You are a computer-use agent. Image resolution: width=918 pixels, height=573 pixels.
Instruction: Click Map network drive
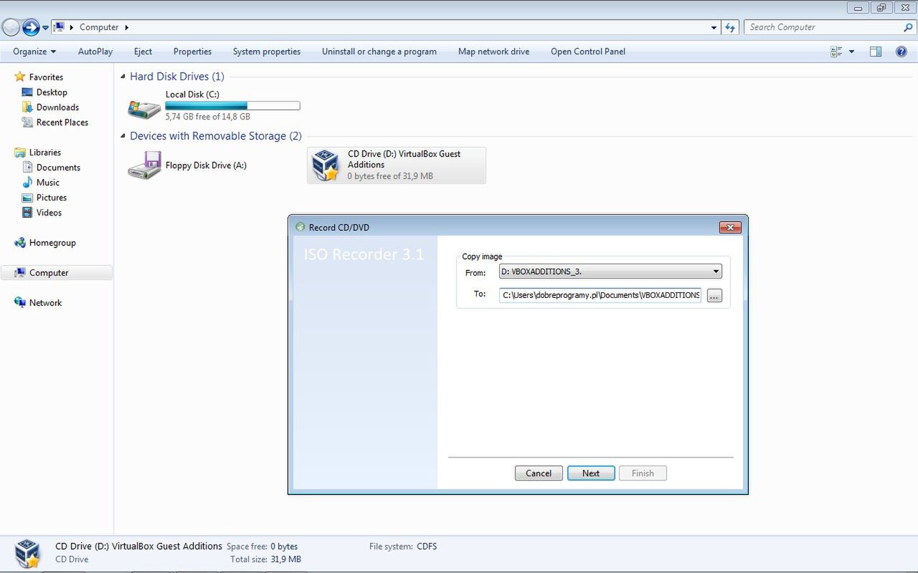pos(493,52)
